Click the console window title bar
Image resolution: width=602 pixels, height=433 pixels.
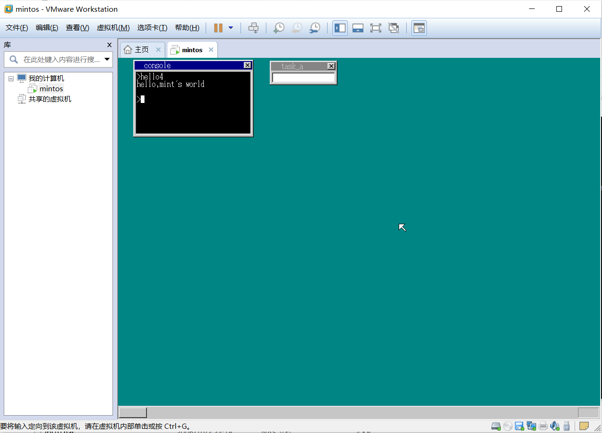click(189, 65)
